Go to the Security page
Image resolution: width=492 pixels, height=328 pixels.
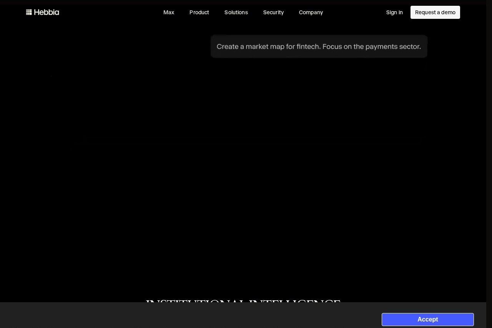[x=273, y=12]
